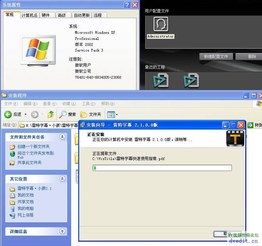Switch to the 硬件 tab
This screenshot has width=262, height=246.
coord(46,15)
